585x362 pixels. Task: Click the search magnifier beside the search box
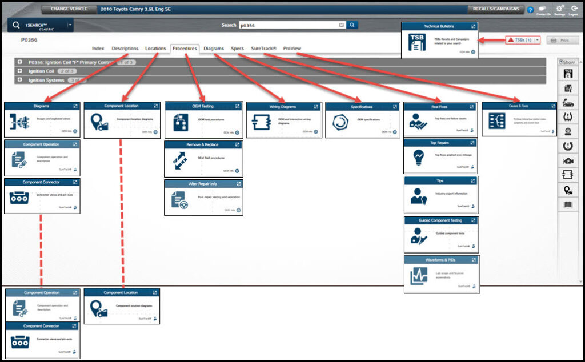[x=351, y=26]
